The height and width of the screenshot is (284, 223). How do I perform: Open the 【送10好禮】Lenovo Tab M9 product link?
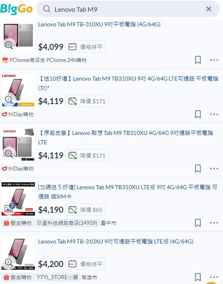[128, 83]
